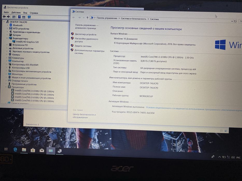Select Контроллеры запоминающих устройств category
This screenshot has width=242, height=181.
[x=31, y=71]
